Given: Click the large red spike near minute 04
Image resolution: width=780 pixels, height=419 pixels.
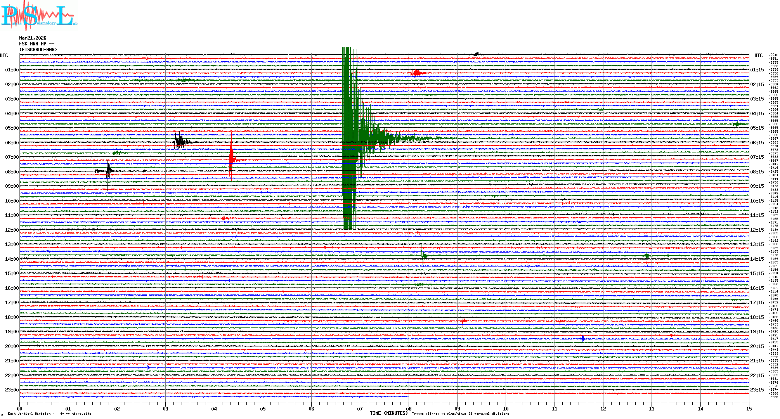Looking at the screenshot, I should tap(231, 157).
